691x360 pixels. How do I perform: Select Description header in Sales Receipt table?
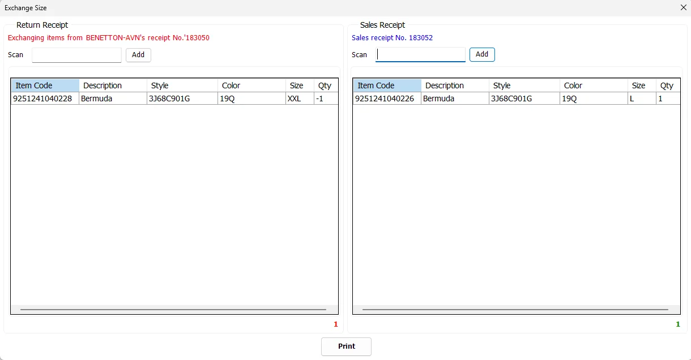point(455,85)
